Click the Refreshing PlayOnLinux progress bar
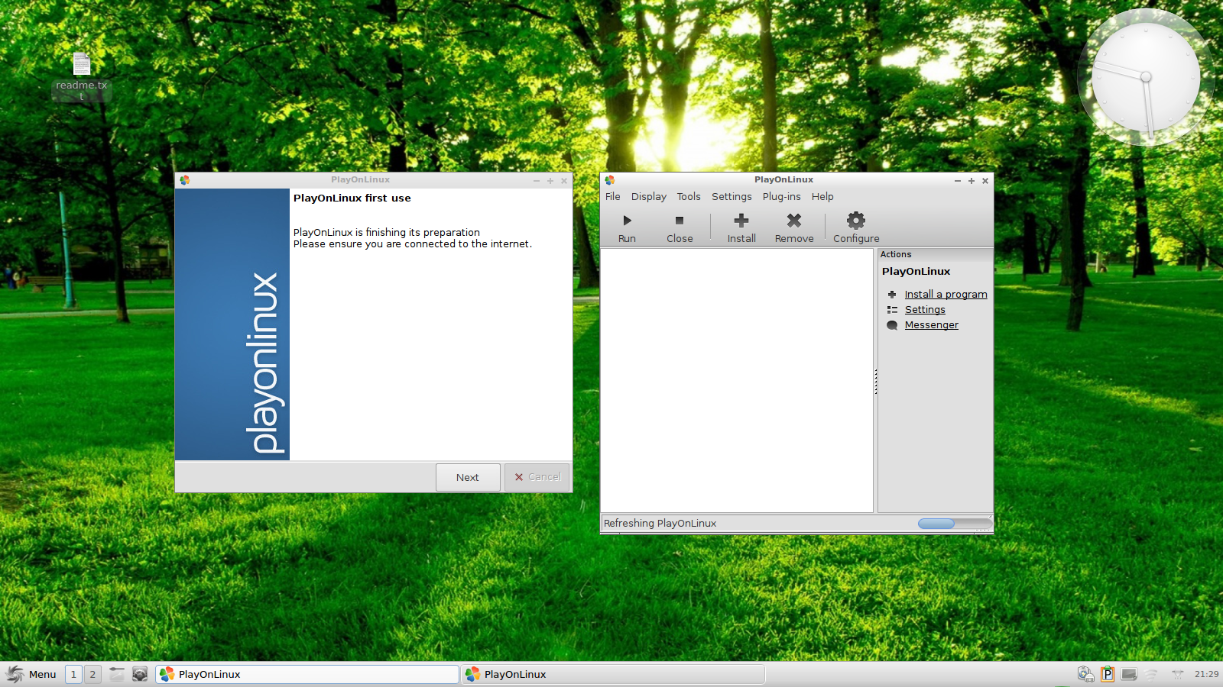Viewport: 1223px width, 687px height. coord(953,524)
